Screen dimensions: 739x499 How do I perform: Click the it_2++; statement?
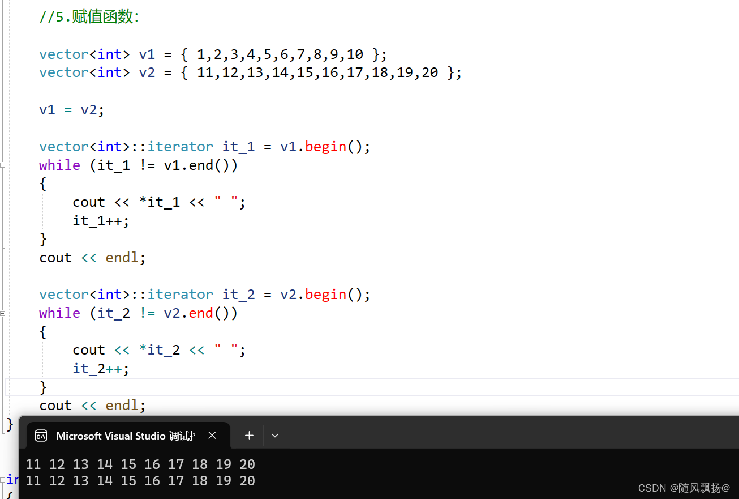pyautogui.click(x=101, y=369)
